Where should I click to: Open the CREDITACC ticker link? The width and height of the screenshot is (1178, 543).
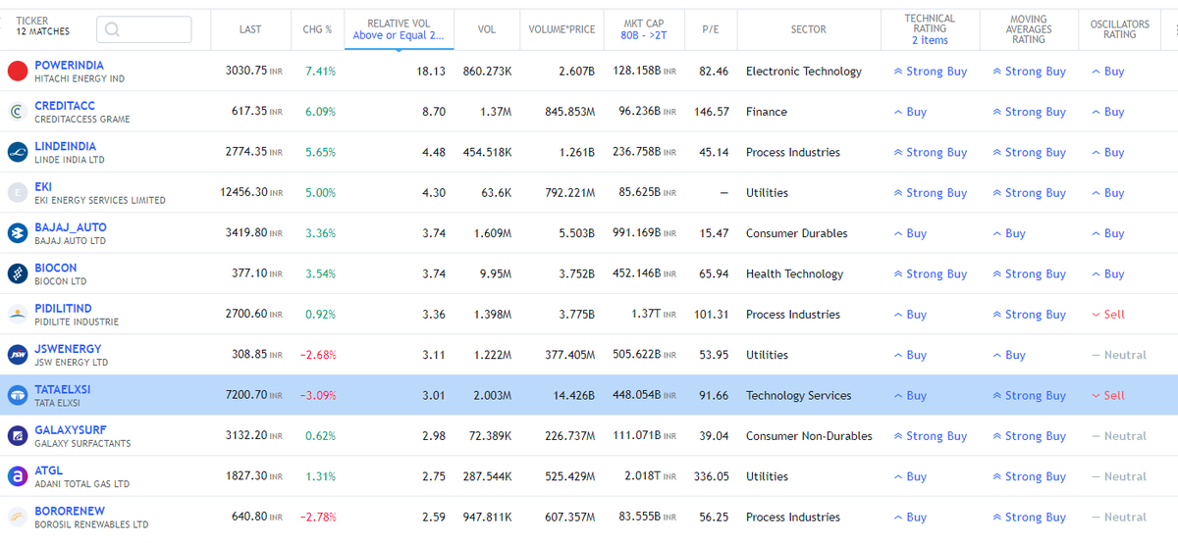[65, 106]
